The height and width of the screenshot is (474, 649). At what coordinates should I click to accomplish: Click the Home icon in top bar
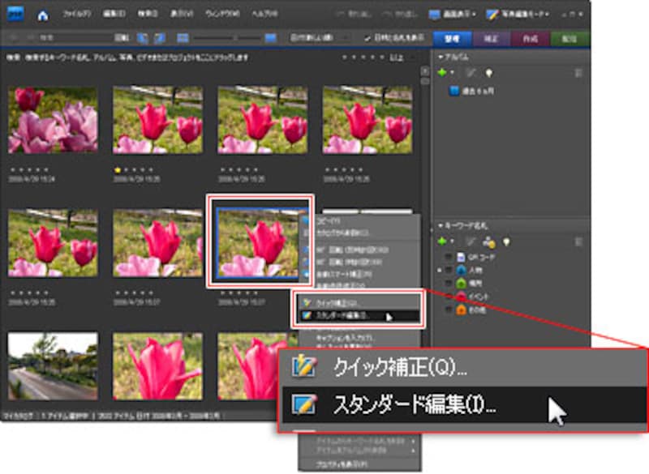pyautogui.click(x=42, y=15)
